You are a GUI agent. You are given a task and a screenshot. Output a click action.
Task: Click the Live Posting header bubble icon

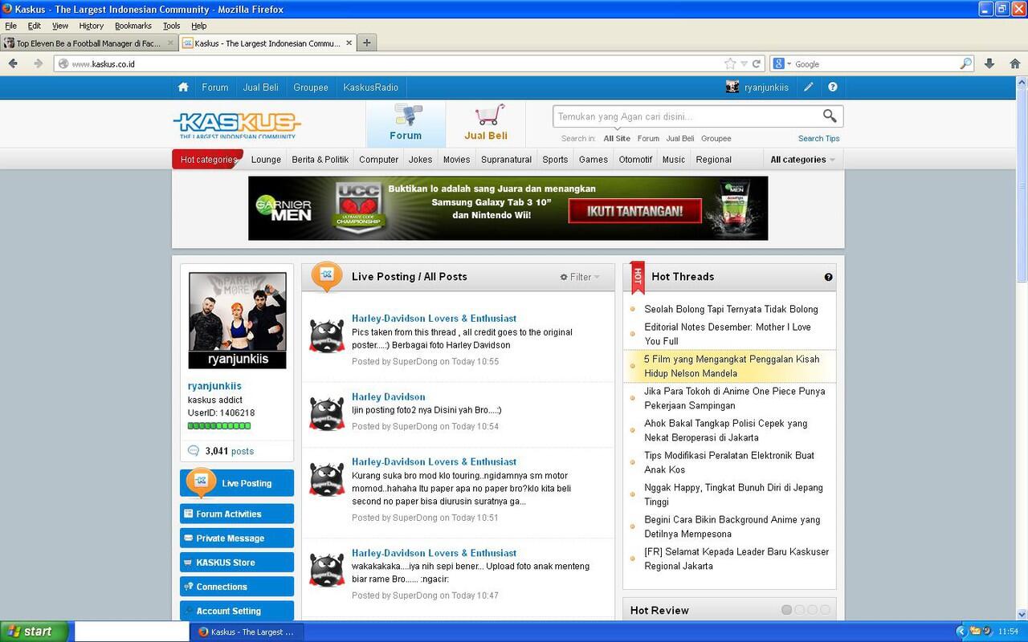point(326,276)
